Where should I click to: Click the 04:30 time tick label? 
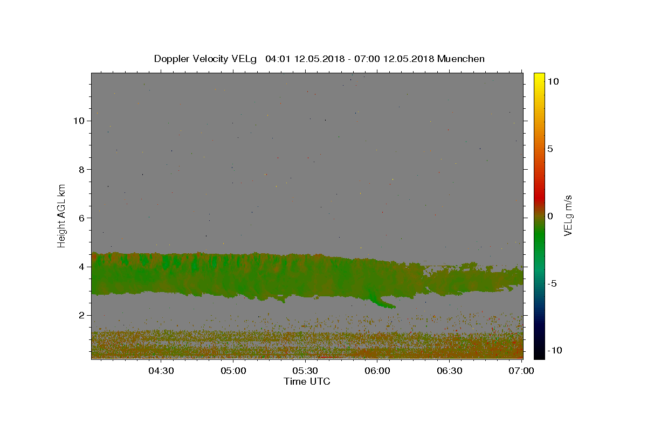click(161, 371)
